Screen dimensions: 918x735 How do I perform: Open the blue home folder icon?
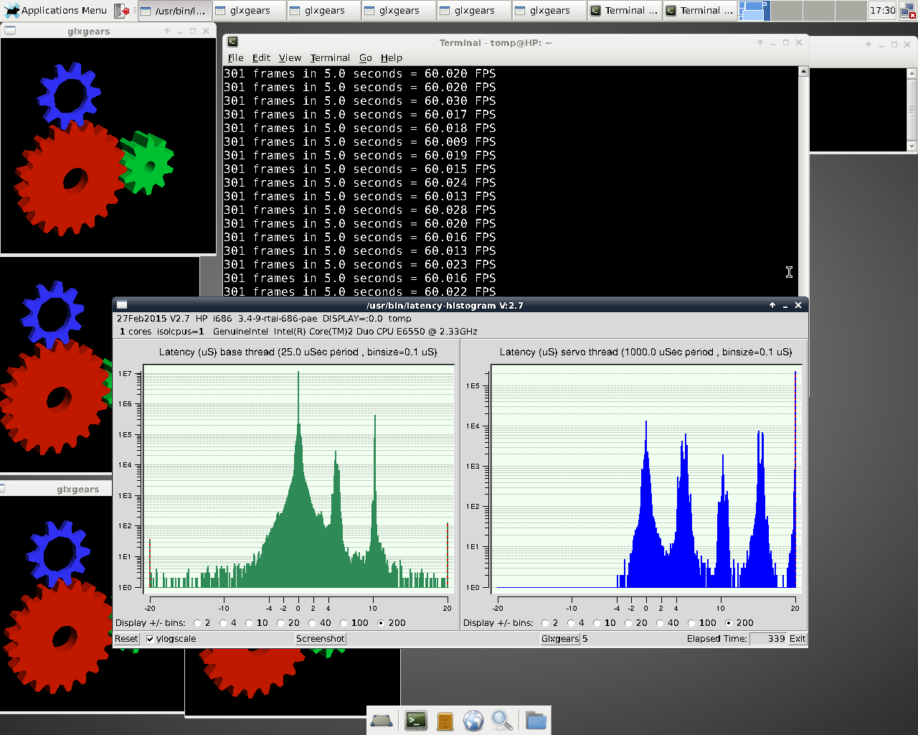click(535, 720)
